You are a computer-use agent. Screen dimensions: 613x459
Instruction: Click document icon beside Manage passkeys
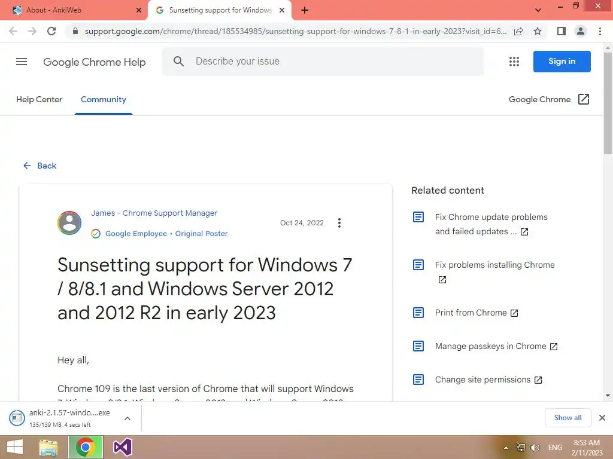click(x=418, y=346)
